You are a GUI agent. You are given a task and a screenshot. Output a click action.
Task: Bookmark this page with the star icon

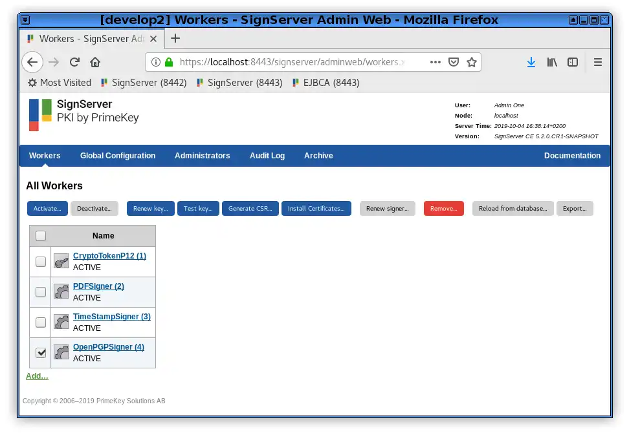tap(472, 62)
